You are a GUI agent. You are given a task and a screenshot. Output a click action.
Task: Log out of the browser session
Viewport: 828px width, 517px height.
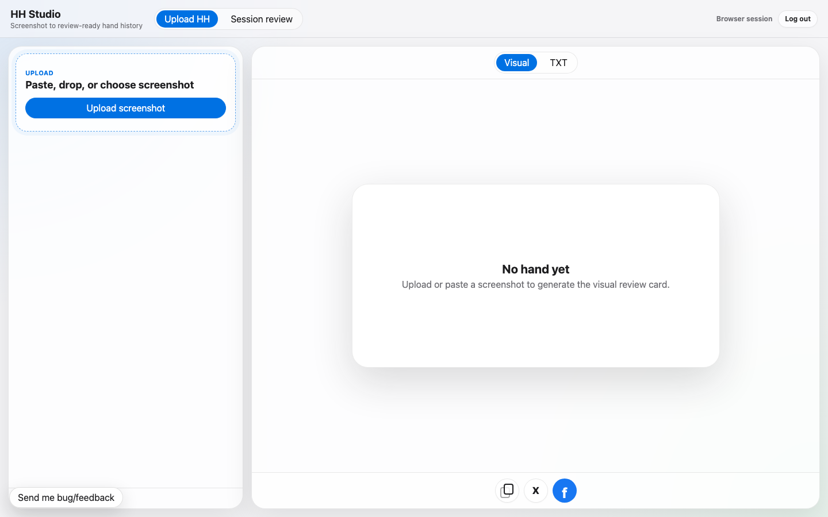coord(798,19)
